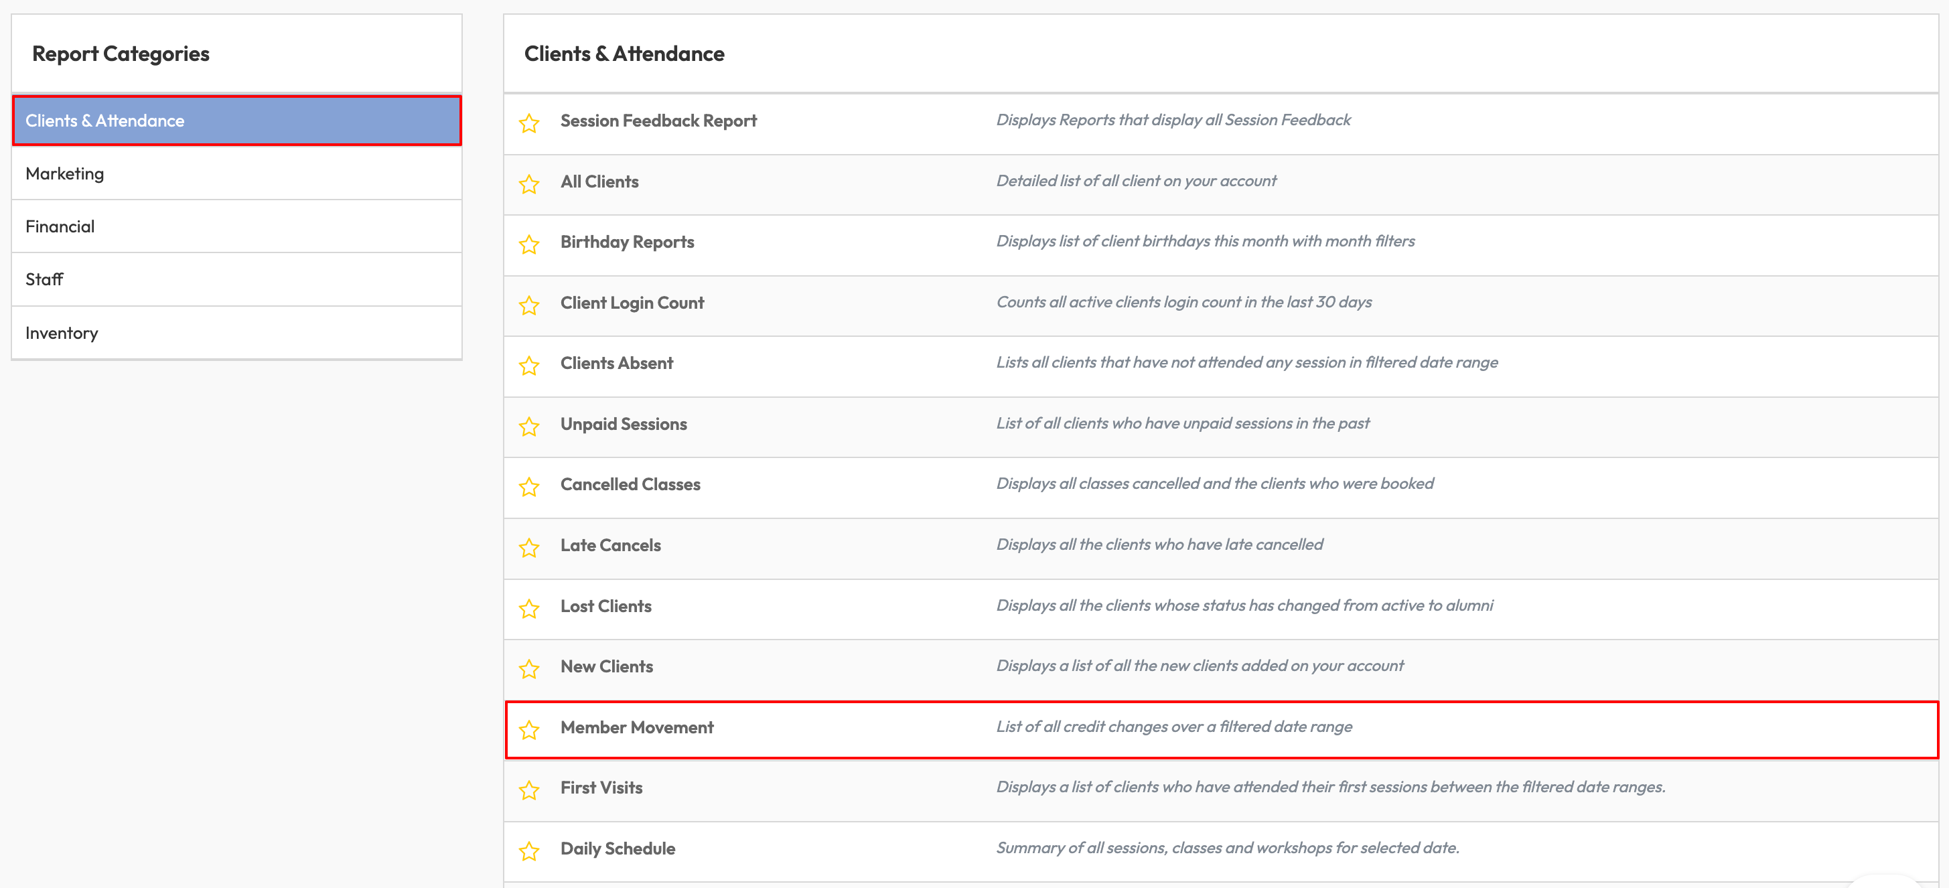Viewport: 1949px width, 888px height.
Task: Open Session Feedback Report
Action: [658, 121]
